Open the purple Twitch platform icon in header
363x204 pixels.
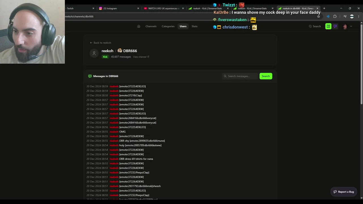335,26
